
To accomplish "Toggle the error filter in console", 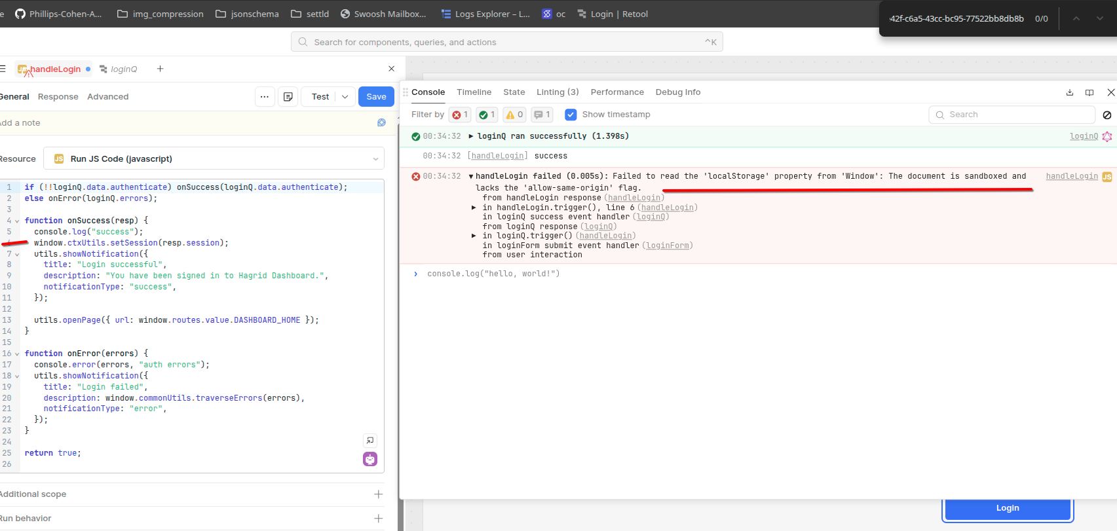I will click(460, 115).
